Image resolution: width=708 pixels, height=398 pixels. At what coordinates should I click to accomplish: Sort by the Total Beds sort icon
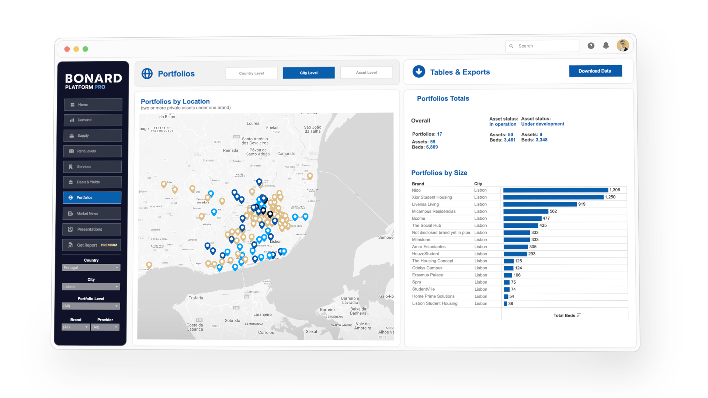[x=579, y=315]
